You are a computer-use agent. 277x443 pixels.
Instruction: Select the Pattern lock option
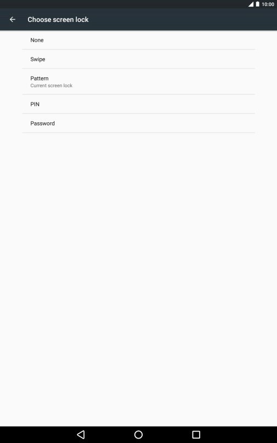(138, 82)
